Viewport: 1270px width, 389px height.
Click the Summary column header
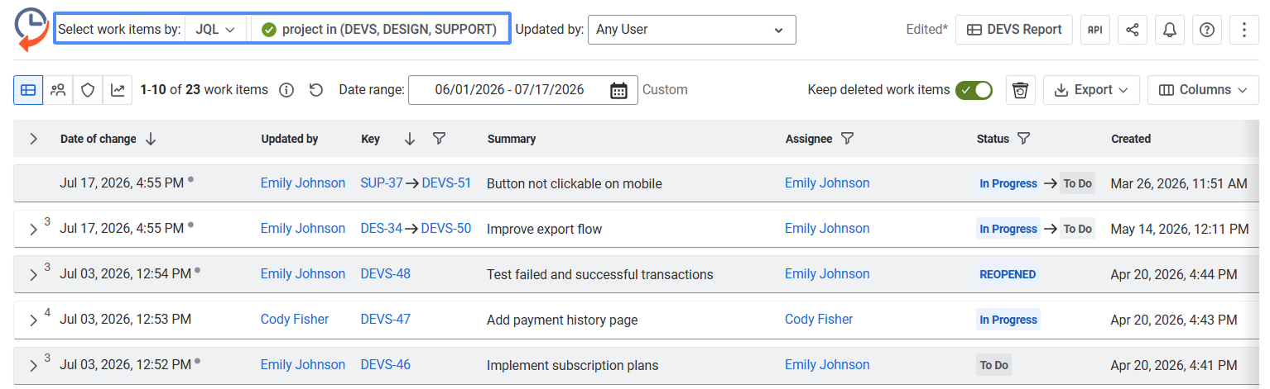click(512, 139)
